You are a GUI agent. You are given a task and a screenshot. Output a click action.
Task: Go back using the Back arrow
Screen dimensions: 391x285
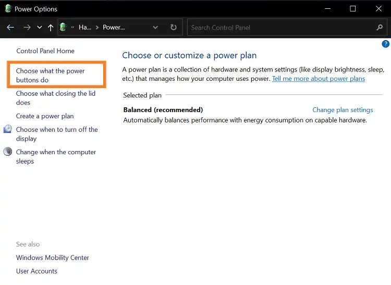(10, 28)
